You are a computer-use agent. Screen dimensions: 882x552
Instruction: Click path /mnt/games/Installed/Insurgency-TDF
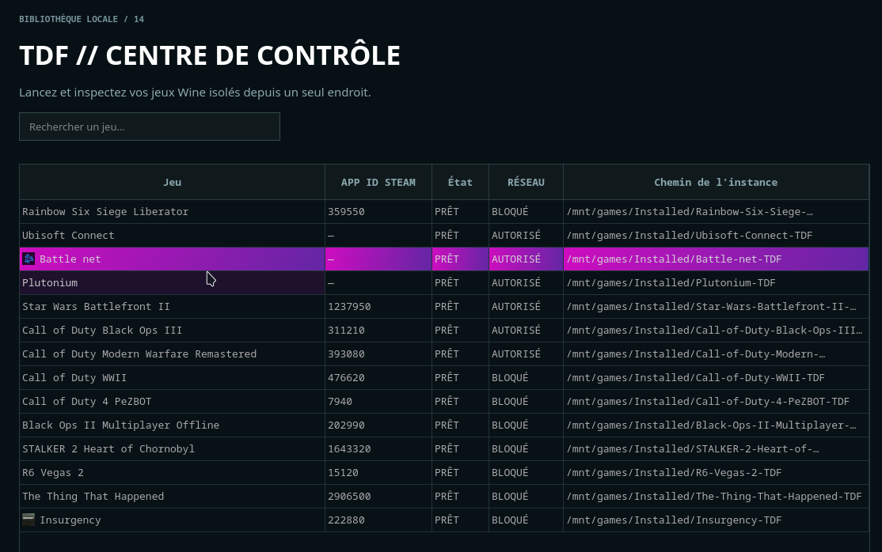click(674, 520)
